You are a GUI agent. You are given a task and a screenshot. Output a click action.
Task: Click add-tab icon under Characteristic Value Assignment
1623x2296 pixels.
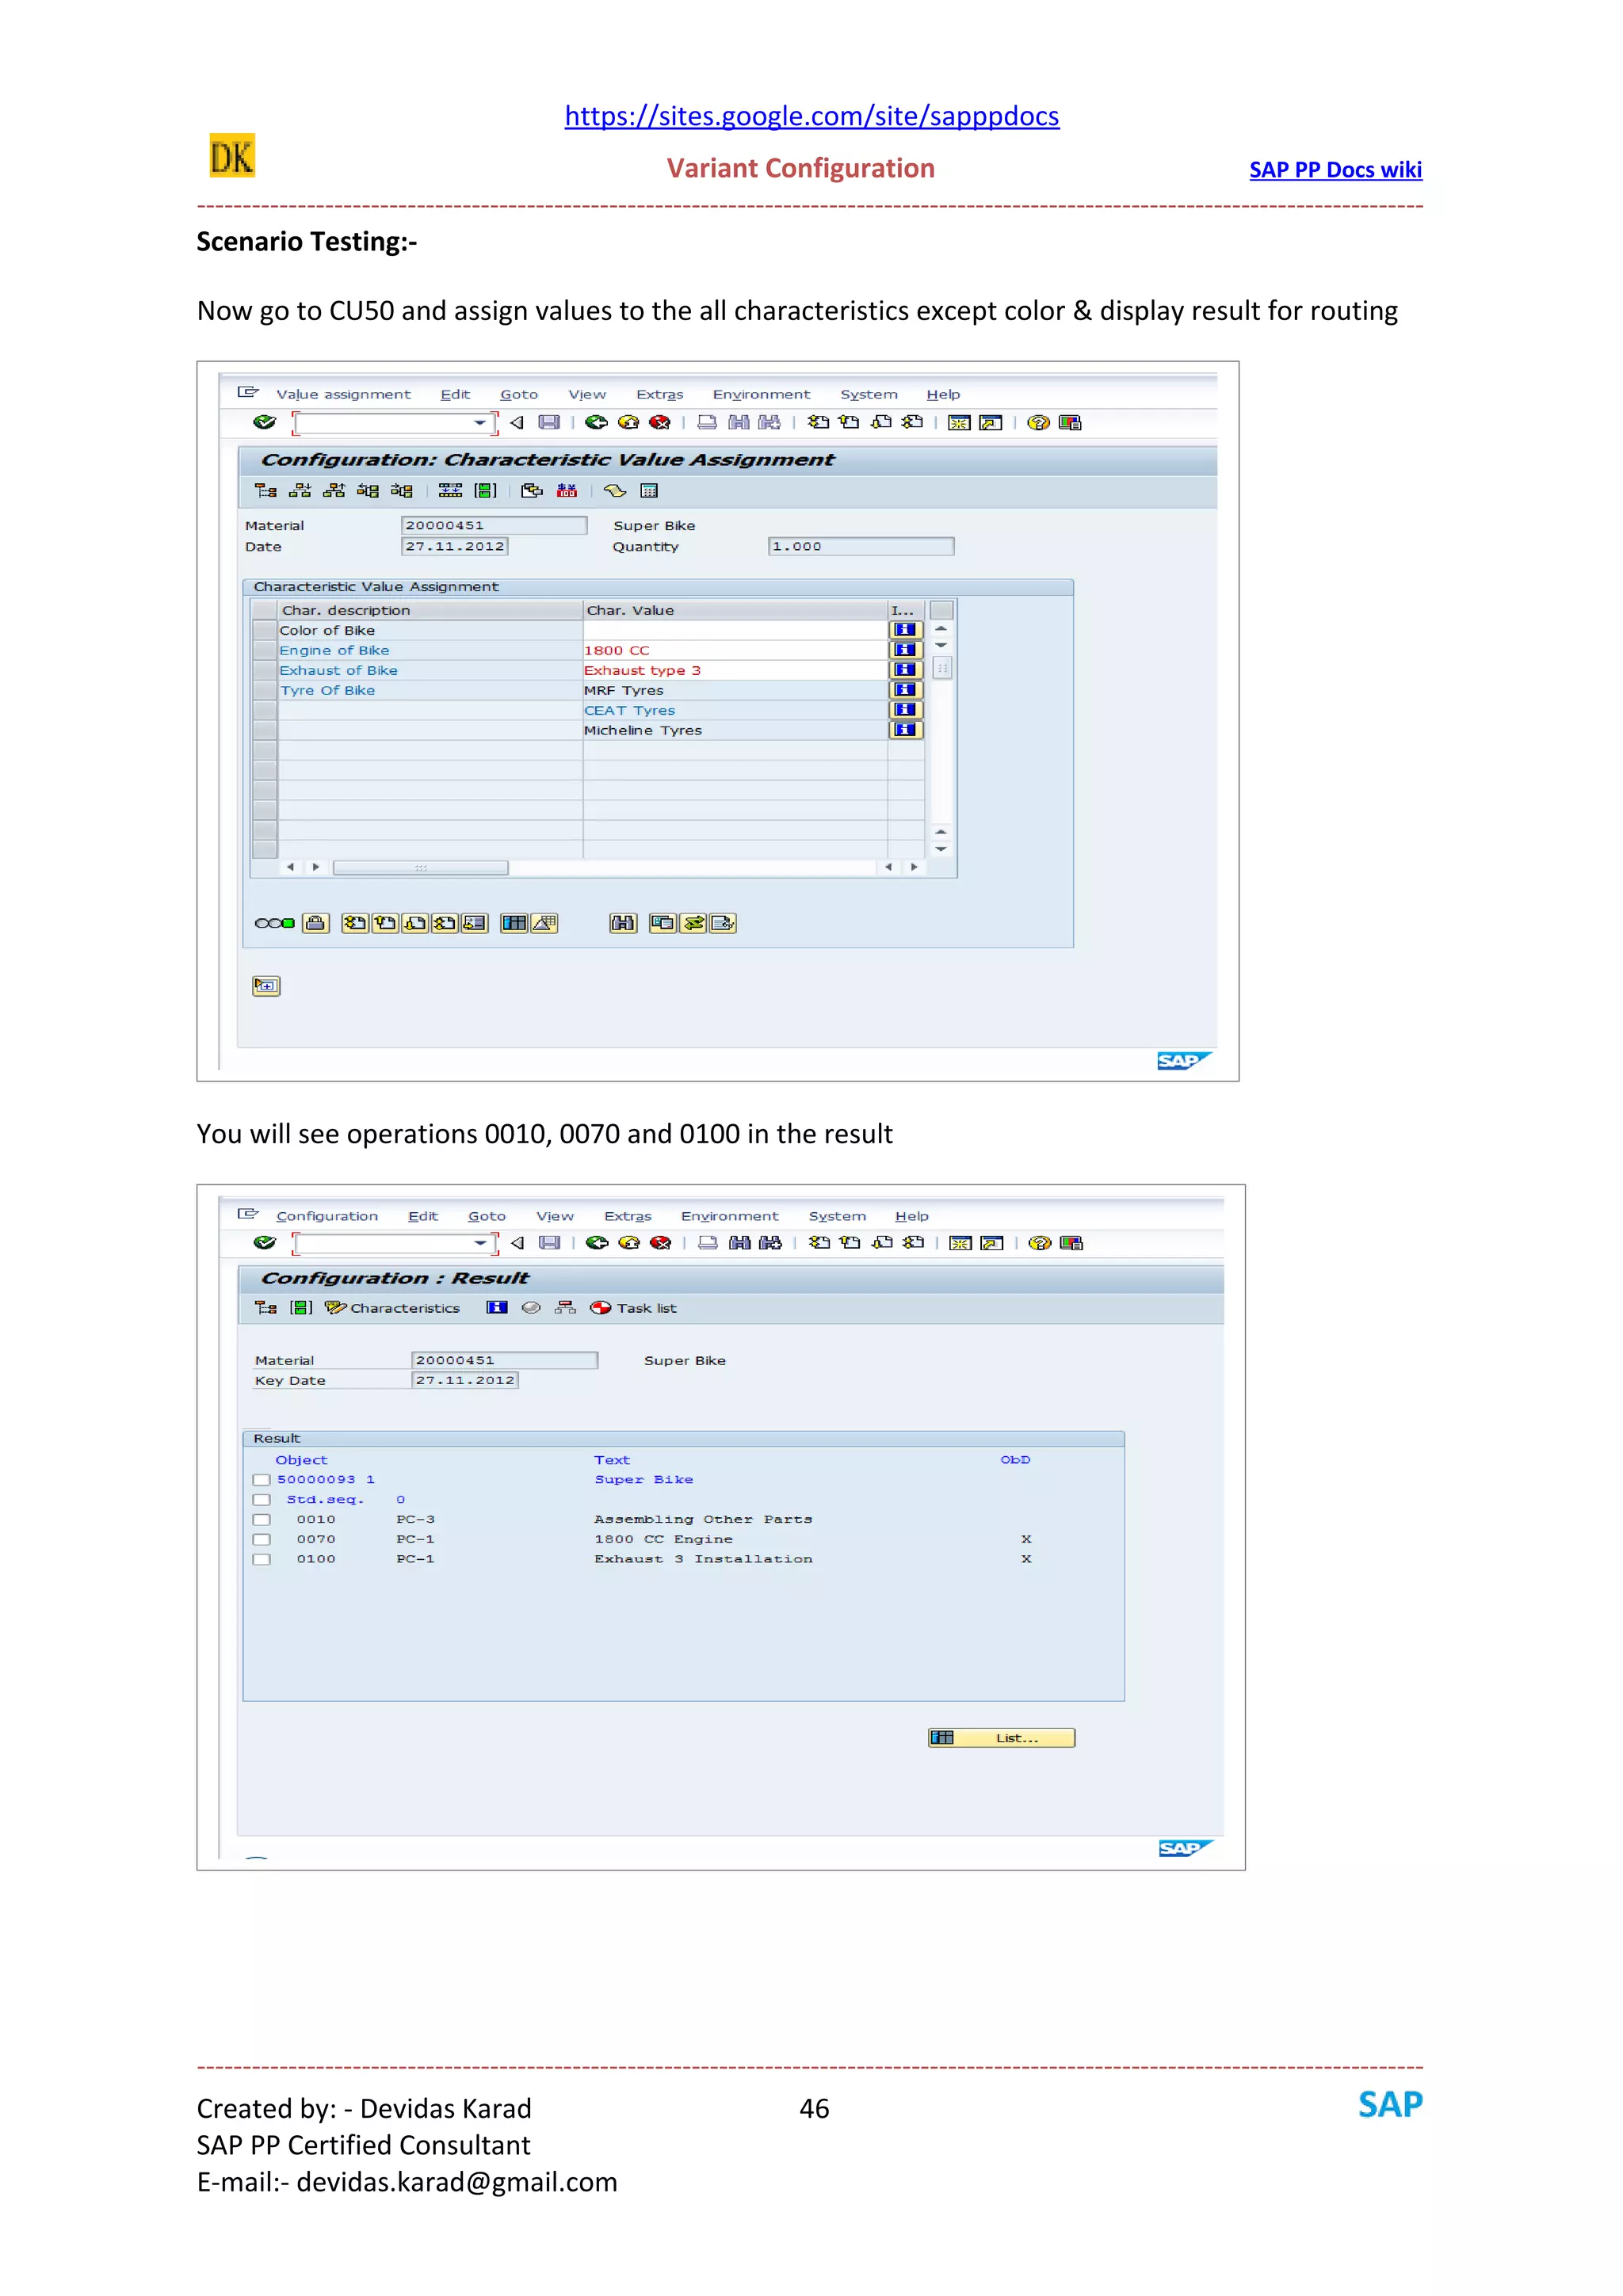(x=266, y=987)
